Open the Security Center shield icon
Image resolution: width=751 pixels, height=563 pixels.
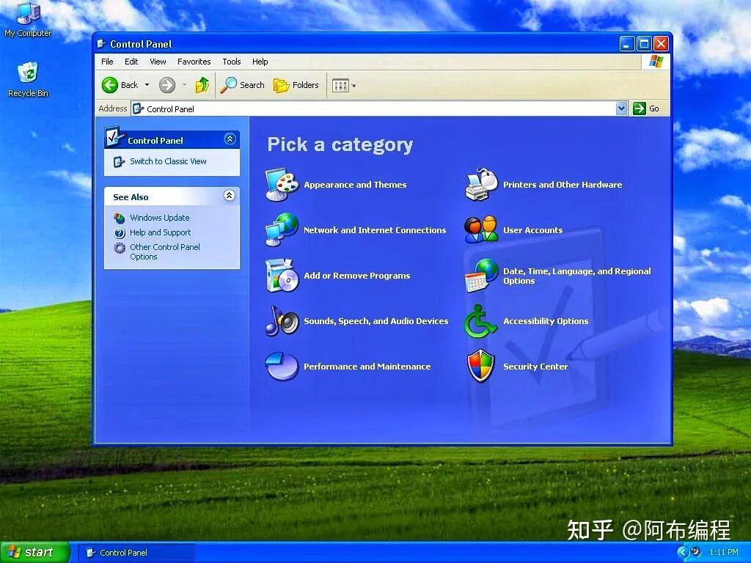[x=480, y=367]
